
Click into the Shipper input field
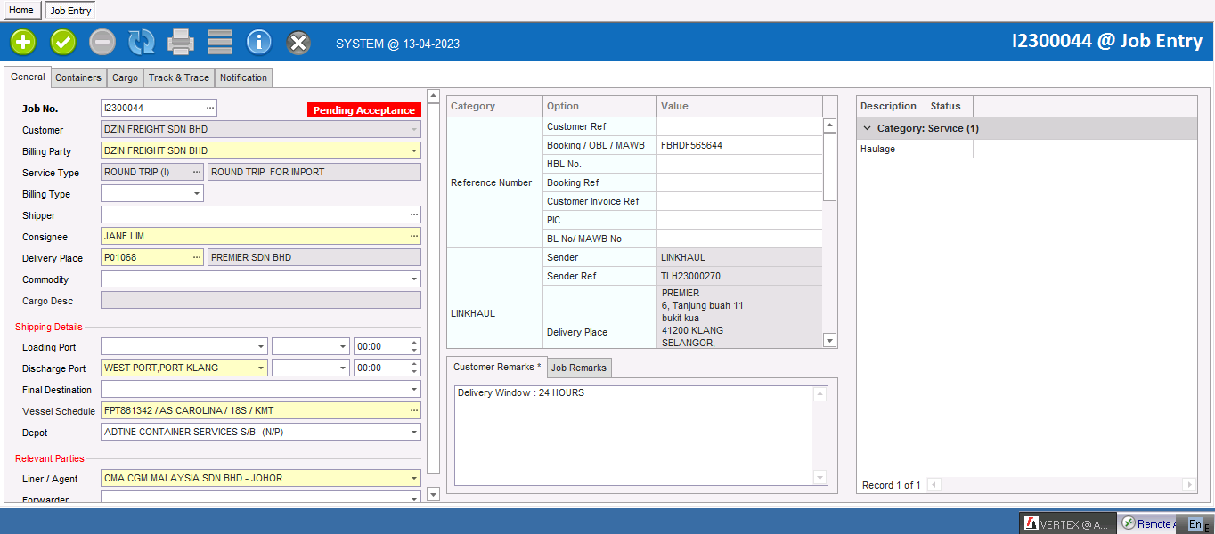point(254,215)
